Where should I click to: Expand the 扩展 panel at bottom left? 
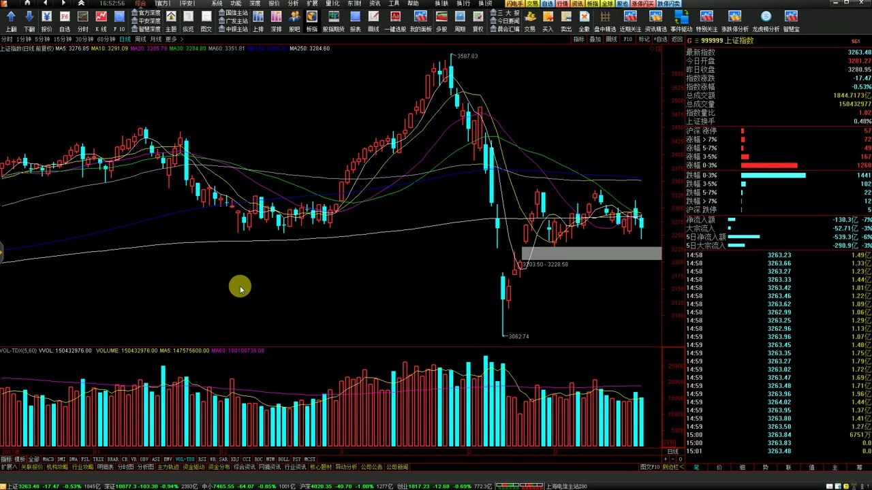[x=9, y=468]
